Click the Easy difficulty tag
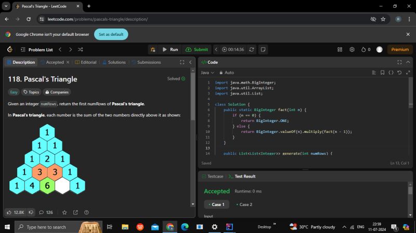Screen dimensions: 416x233 14,92
